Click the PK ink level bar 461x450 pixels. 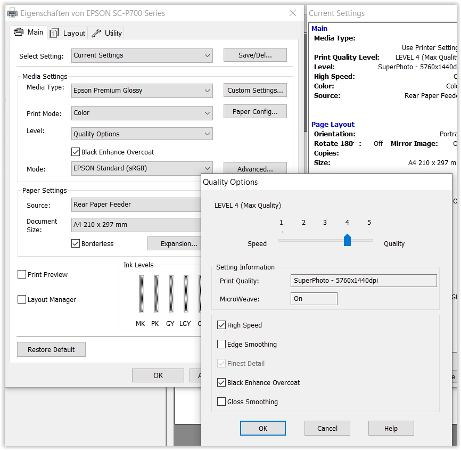[155, 293]
